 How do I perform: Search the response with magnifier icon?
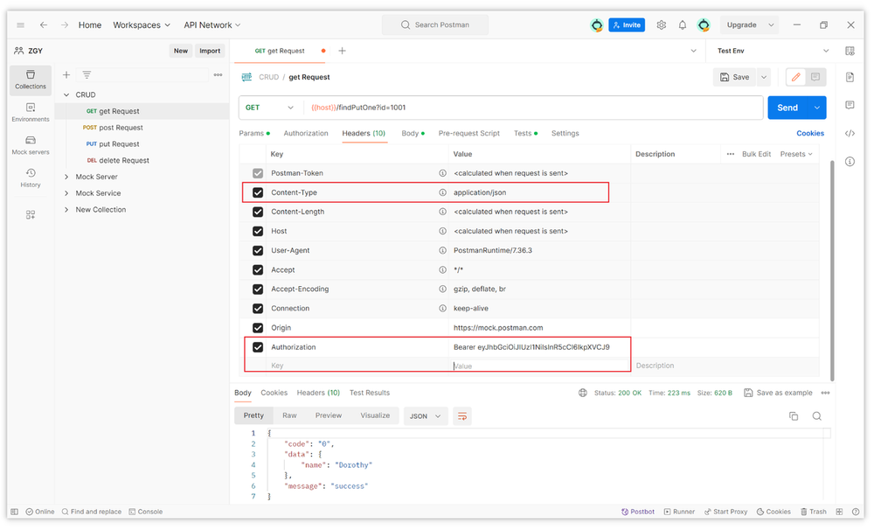pos(817,416)
